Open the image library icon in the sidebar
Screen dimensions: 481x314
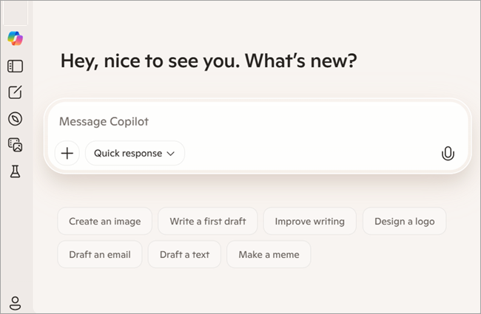coord(15,145)
